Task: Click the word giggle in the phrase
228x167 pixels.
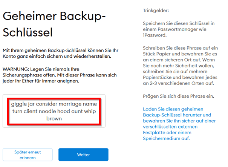Action: (x=20, y=104)
